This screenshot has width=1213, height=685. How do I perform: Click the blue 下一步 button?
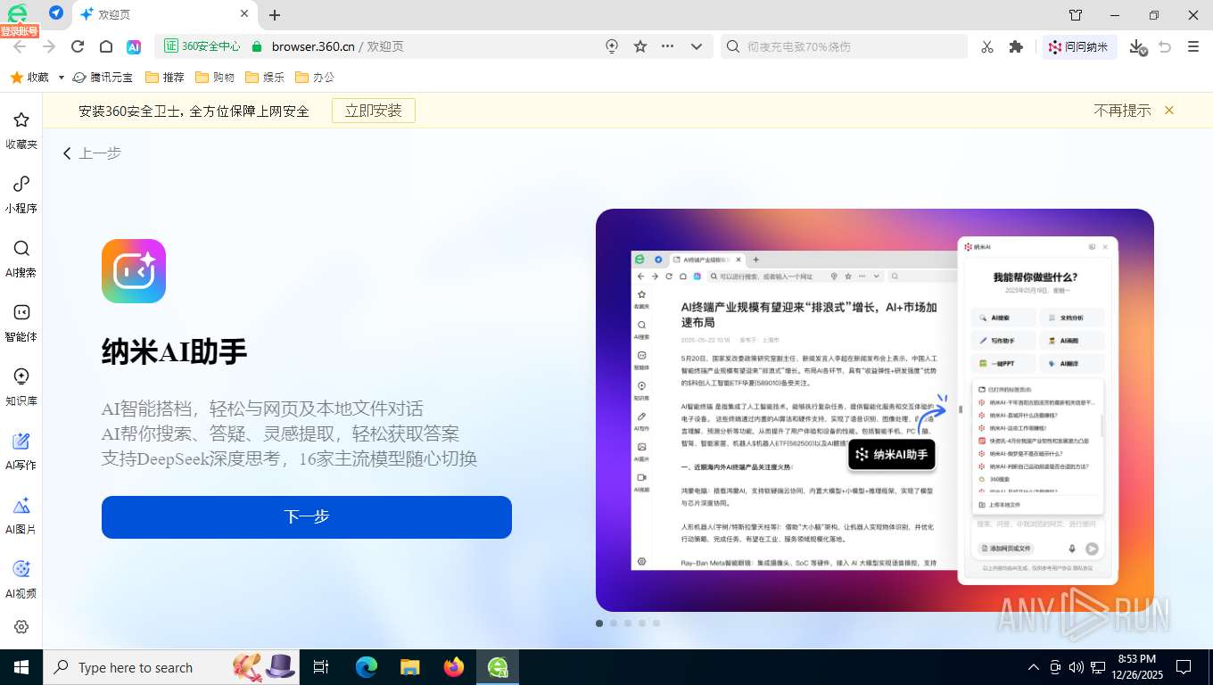(307, 517)
